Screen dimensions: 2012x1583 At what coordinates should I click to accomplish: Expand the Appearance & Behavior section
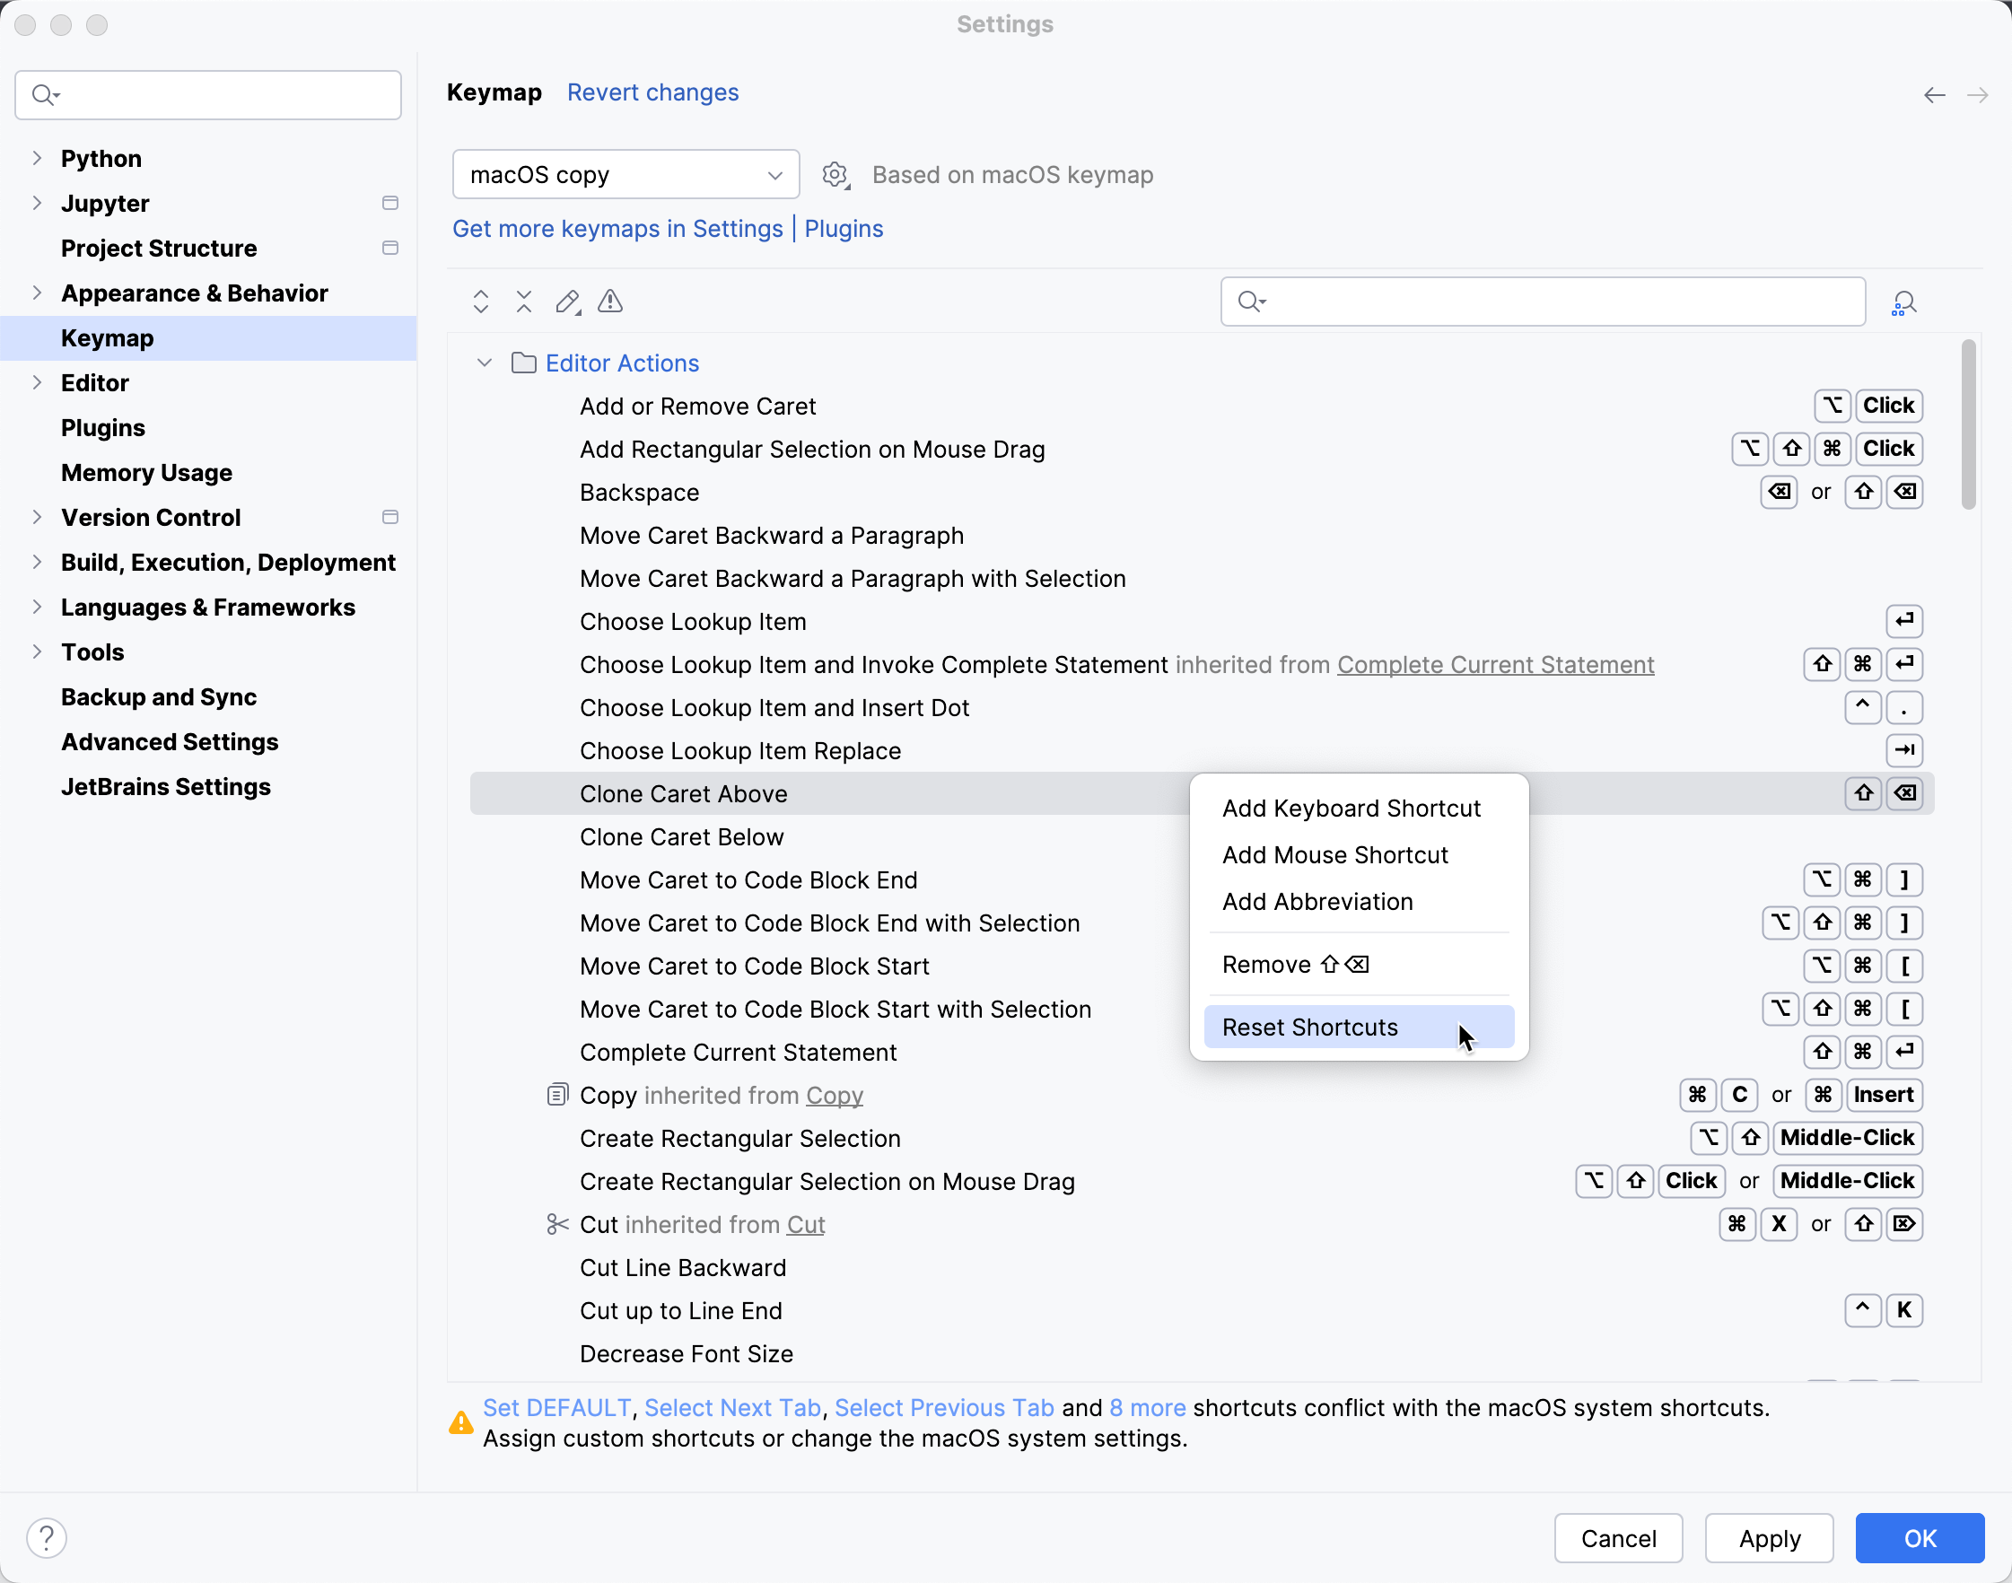[x=36, y=293]
